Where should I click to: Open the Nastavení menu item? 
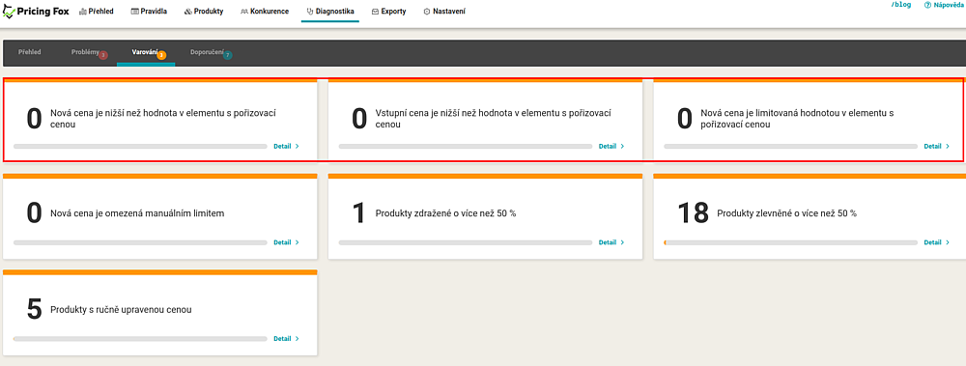(444, 11)
